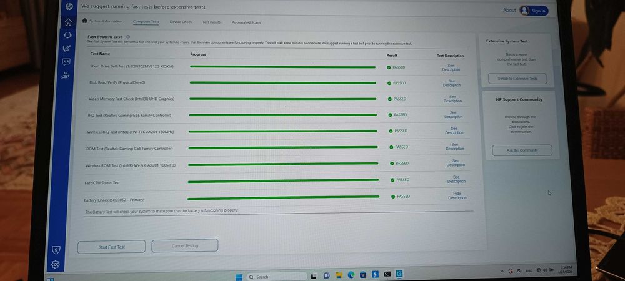Click the home icon beside System Information

pyautogui.click(x=84, y=21)
